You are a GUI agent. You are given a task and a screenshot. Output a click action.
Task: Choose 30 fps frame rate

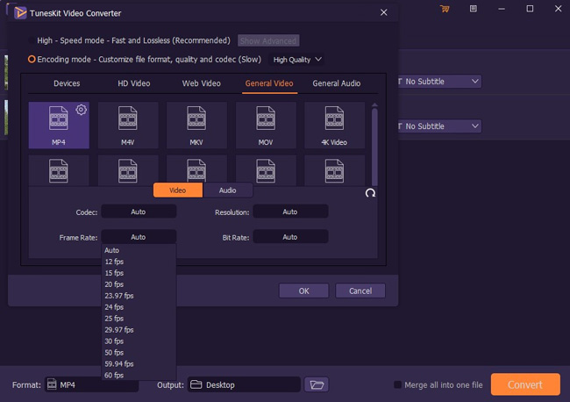point(139,341)
